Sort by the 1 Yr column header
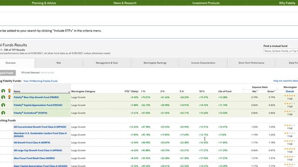This screenshot has width=298, height=167. click(x=143, y=91)
